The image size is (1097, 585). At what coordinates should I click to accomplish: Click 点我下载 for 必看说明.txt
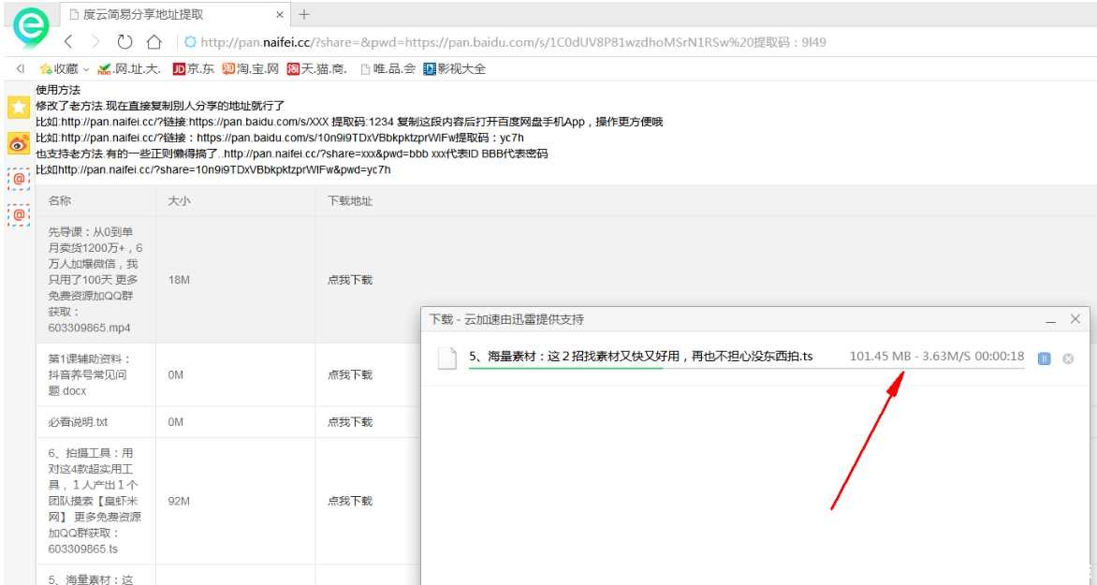pos(350,422)
